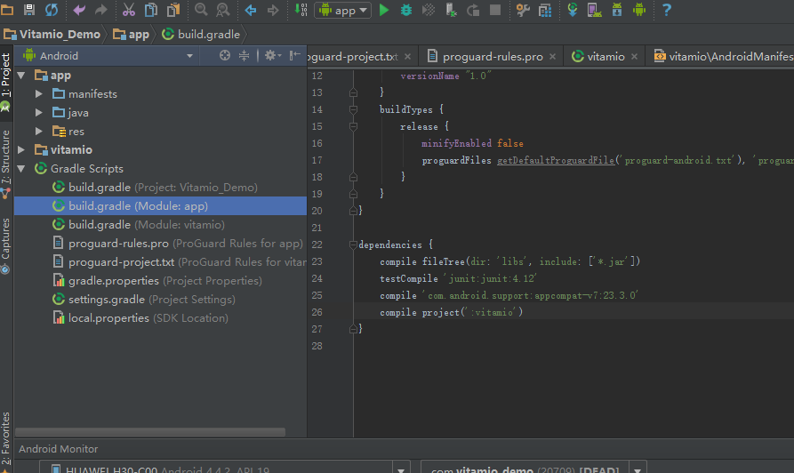The height and width of the screenshot is (473, 794).
Task: Attach debugger to Android process icon
Action: coord(451,10)
